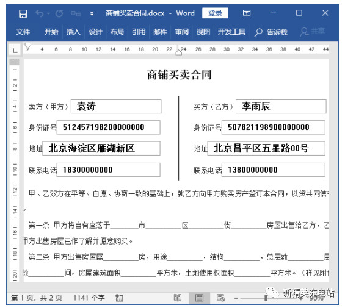Screen dimensions: 345x308
Task: Click the vertical ruler
Action: [15, 170]
